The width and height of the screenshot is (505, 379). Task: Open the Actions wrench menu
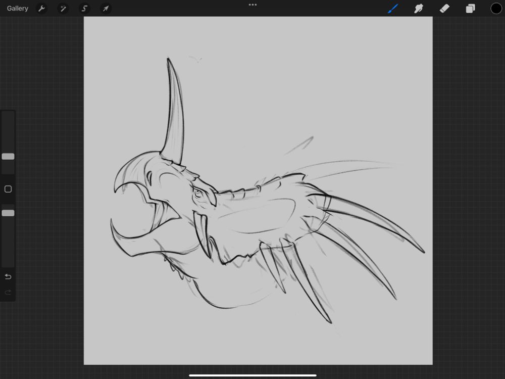click(x=41, y=9)
